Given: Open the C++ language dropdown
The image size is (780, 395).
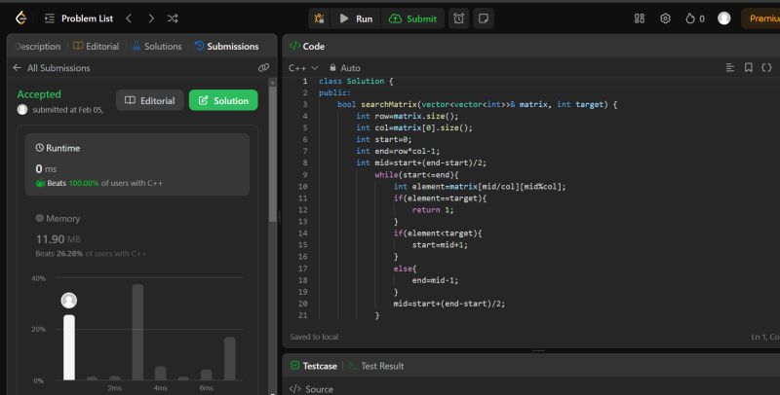Looking at the screenshot, I should [303, 68].
